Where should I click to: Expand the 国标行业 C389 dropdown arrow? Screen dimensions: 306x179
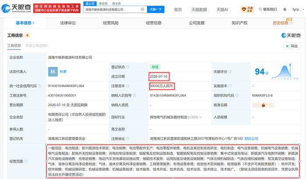coord(200,117)
